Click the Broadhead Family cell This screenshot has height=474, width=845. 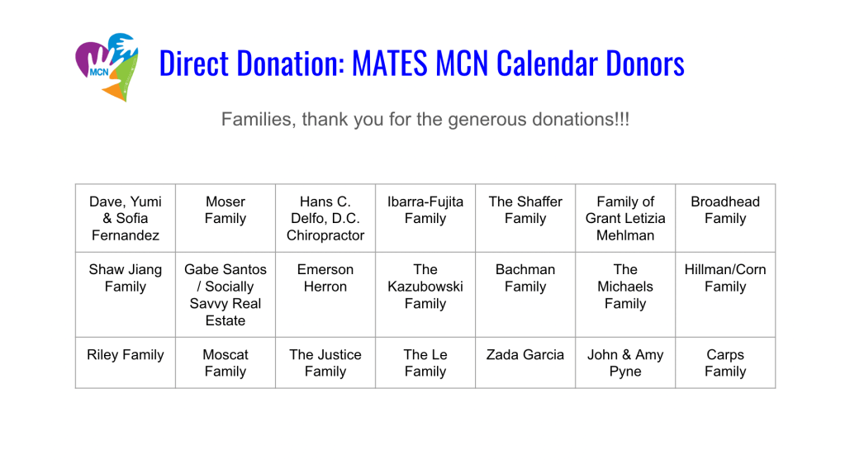[725, 211]
